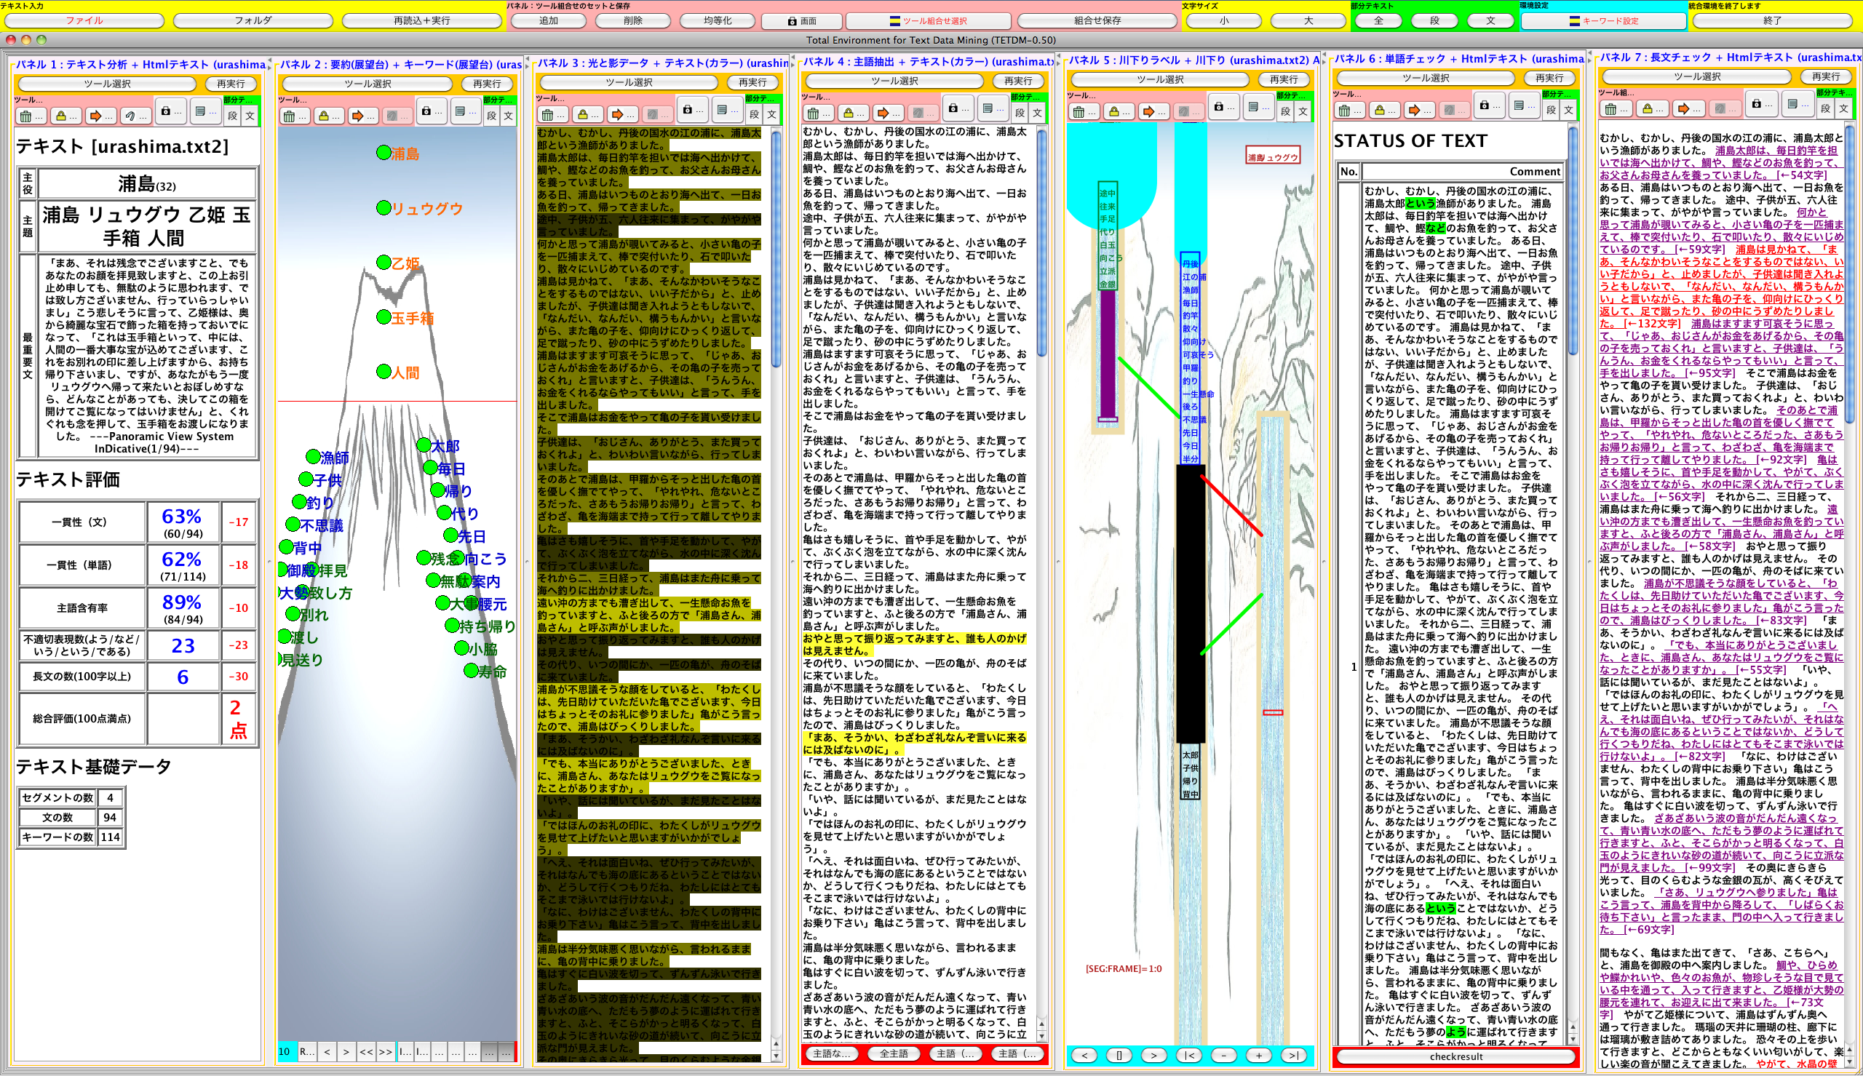Toggle the top 全 partial-text button
Viewport: 1863px width, 1076px height.
point(1378,20)
